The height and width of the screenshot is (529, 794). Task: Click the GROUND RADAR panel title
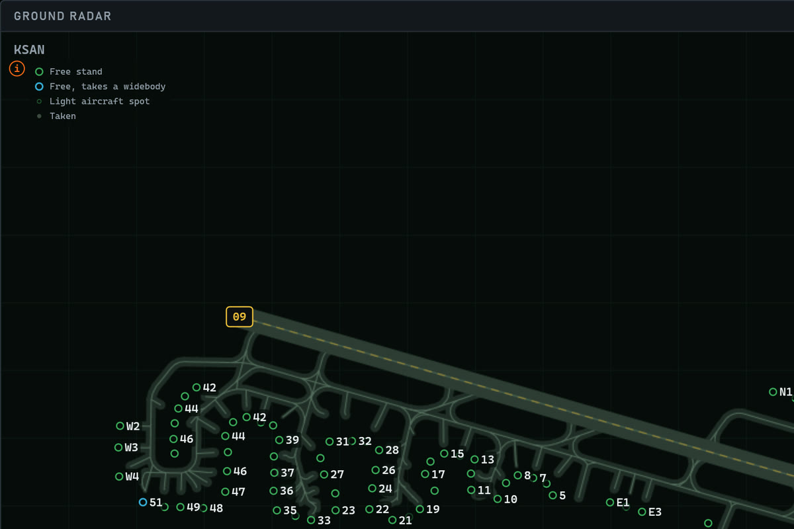(63, 16)
